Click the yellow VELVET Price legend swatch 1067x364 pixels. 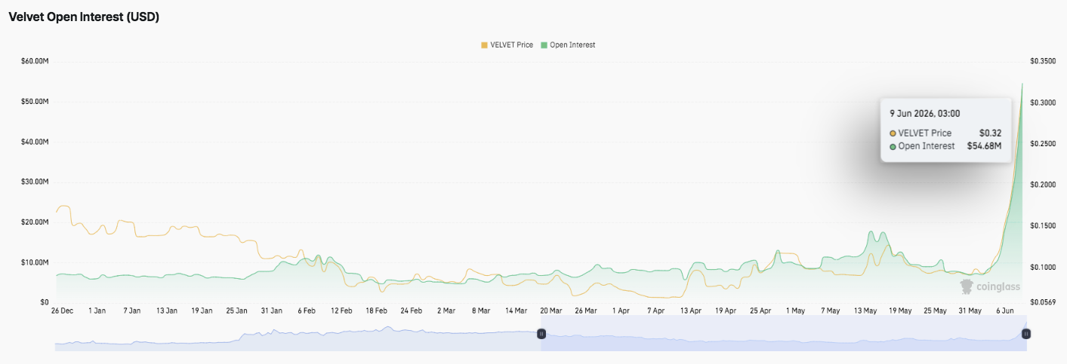tap(484, 45)
